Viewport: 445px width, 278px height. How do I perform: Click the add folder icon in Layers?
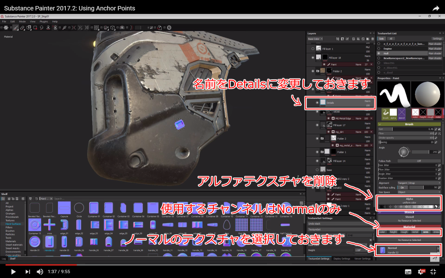click(368, 39)
